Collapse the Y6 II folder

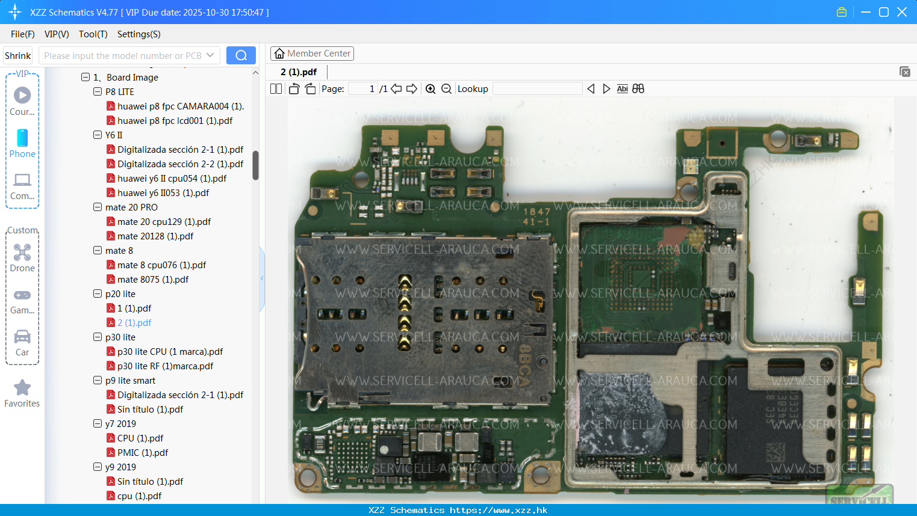pos(98,135)
